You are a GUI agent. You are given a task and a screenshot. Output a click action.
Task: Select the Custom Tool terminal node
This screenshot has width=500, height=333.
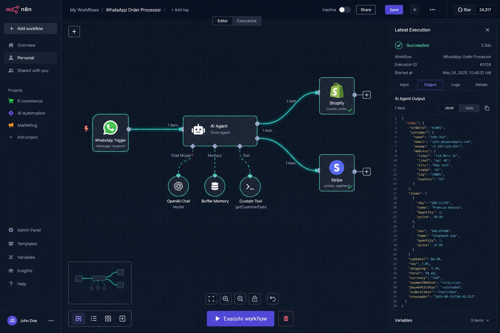tap(250, 186)
